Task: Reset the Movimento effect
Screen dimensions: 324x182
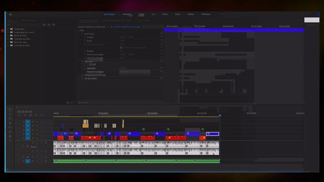Action: click(161, 33)
